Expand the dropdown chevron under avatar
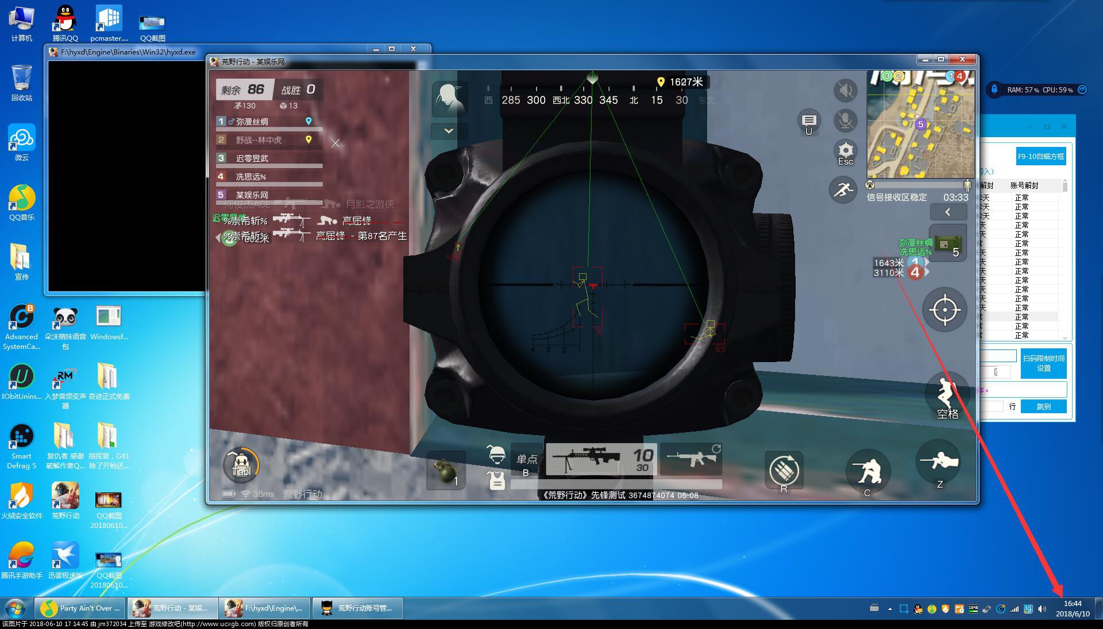 click(449, 131)
